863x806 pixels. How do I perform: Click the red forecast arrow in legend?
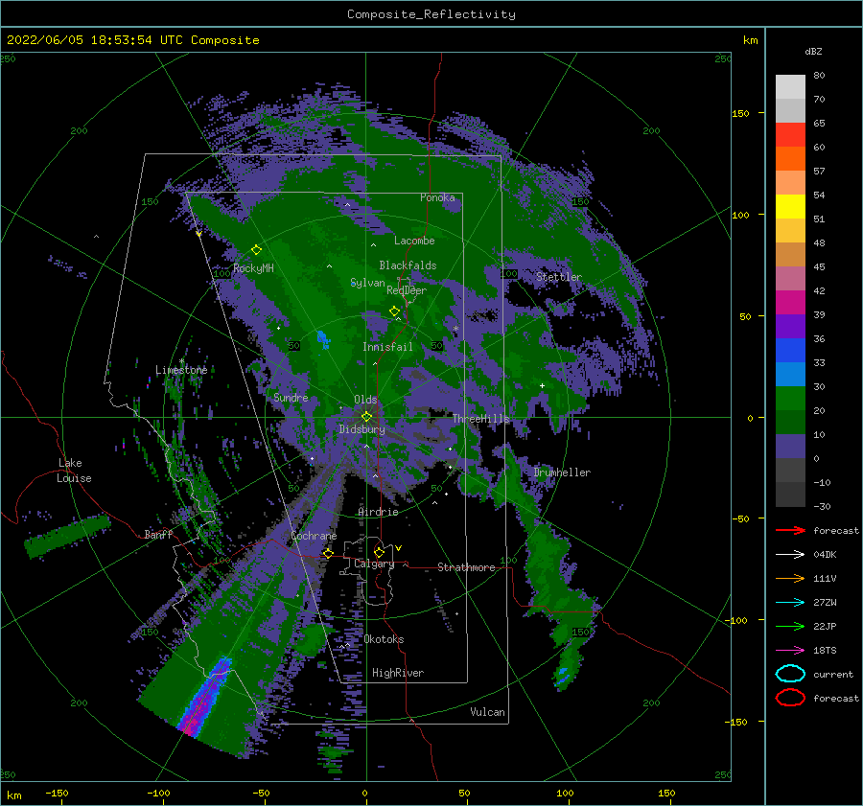point(790,530)
